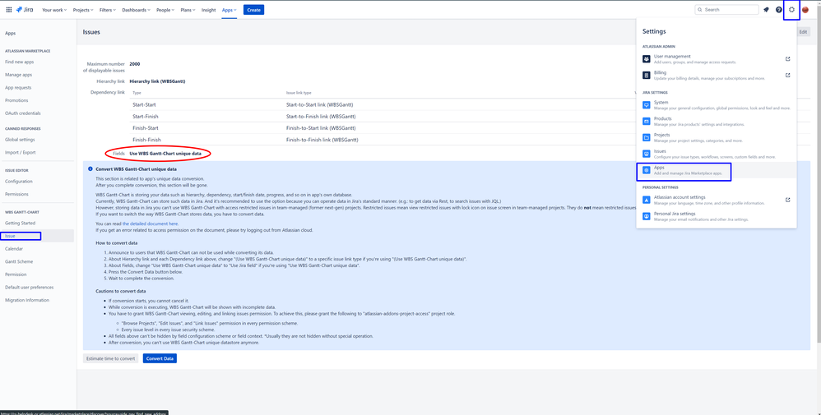Screen dimensions: 821x415
Task: Open User management external link icon
Action: pos(788,58)
